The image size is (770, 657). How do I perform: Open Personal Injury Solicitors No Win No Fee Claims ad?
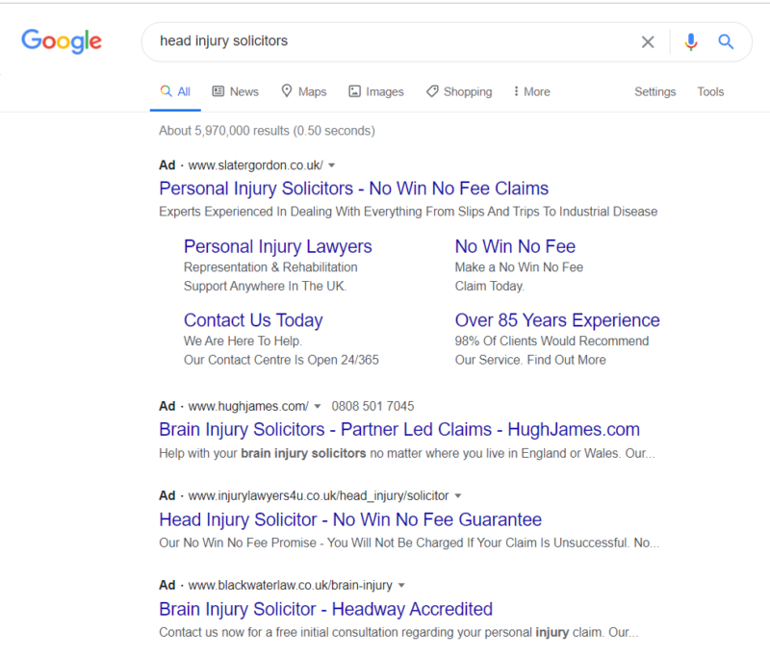pyautogui.click(x=353, y=189)
